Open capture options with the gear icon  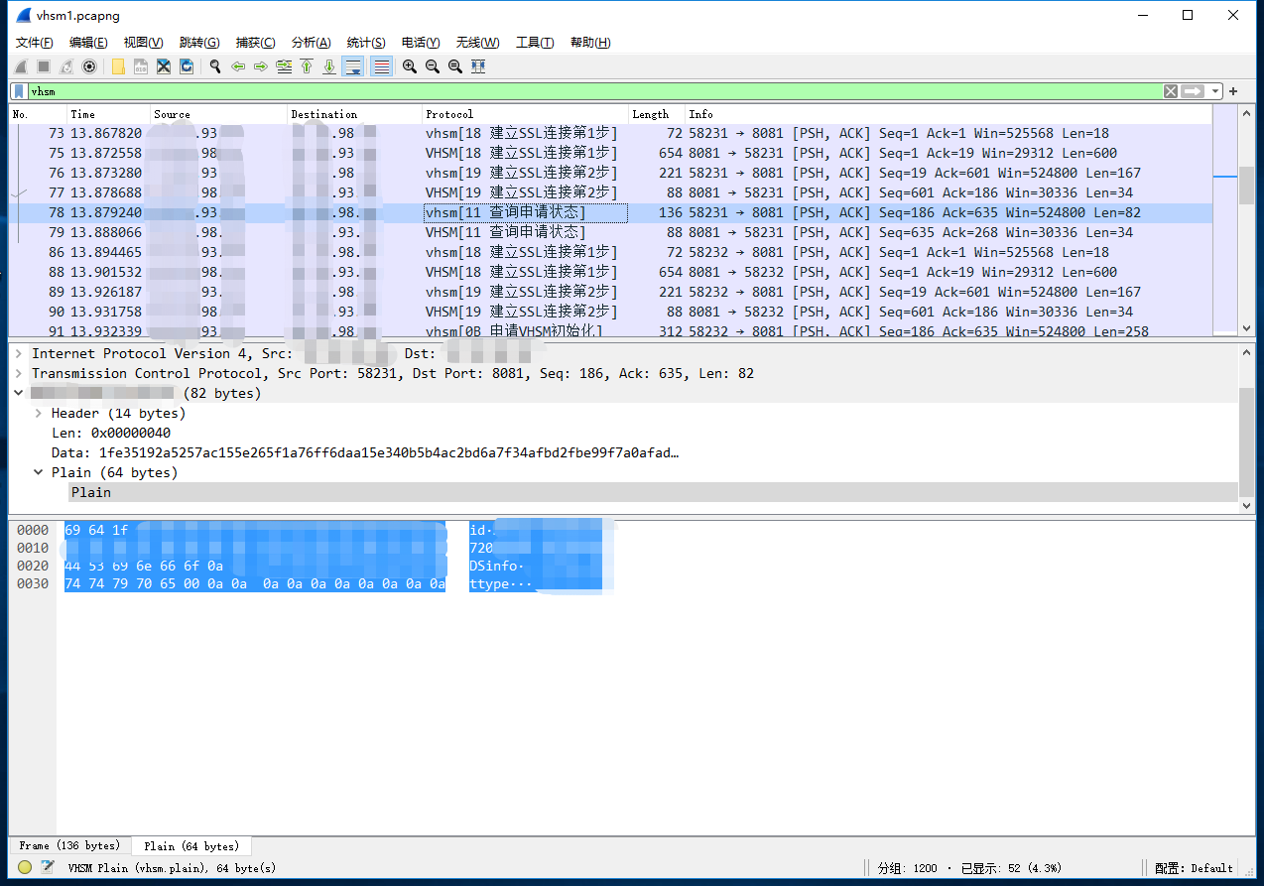tap(88, 66)
